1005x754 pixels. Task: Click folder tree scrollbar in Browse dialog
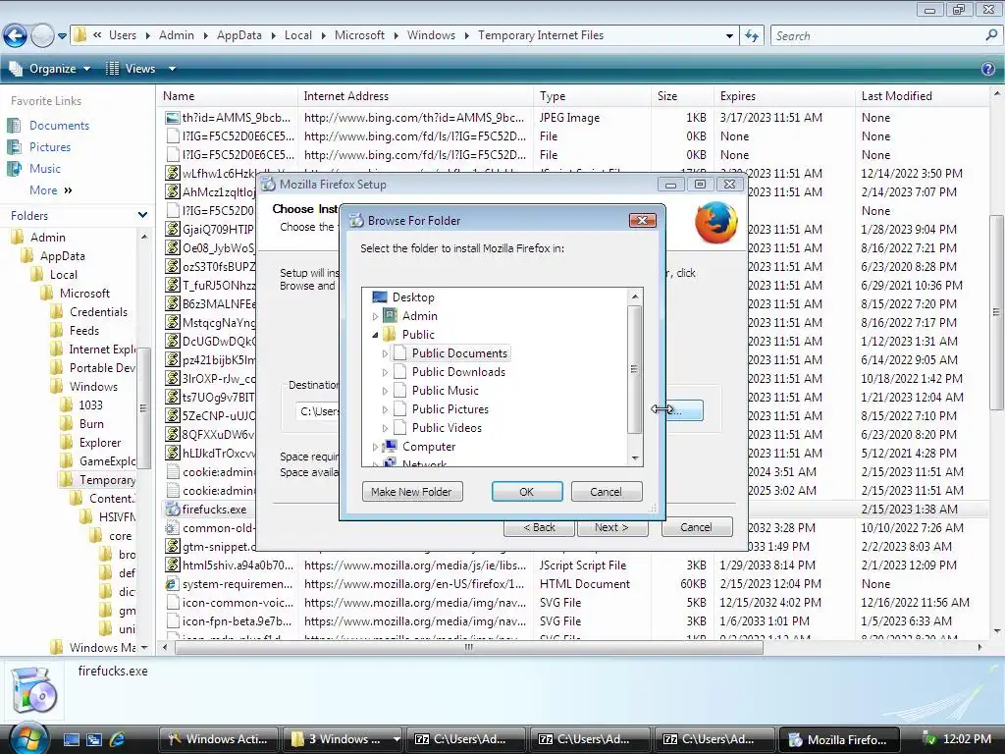click(635, 370)
